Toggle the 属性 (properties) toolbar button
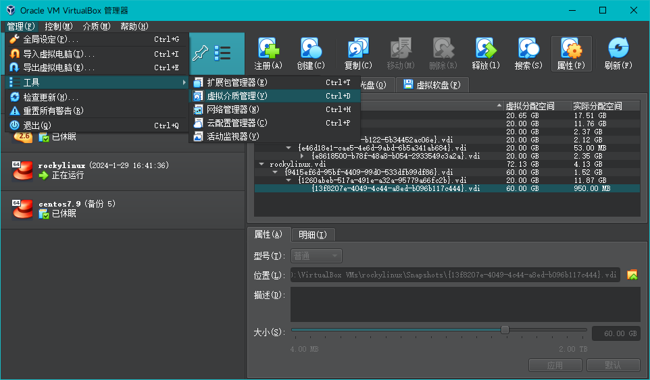The width and height of the screenshot is (650, 380). tap(571, 53)
